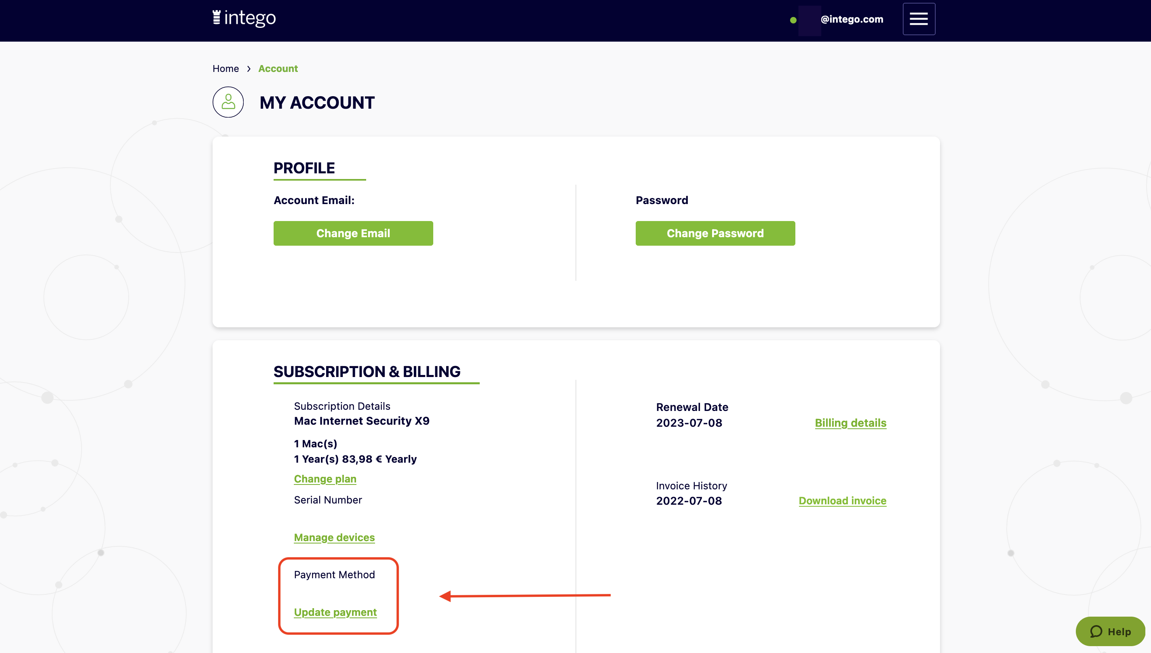Click the Renewal Date label
Viewport: 1151px width, 653px height.
692,407
